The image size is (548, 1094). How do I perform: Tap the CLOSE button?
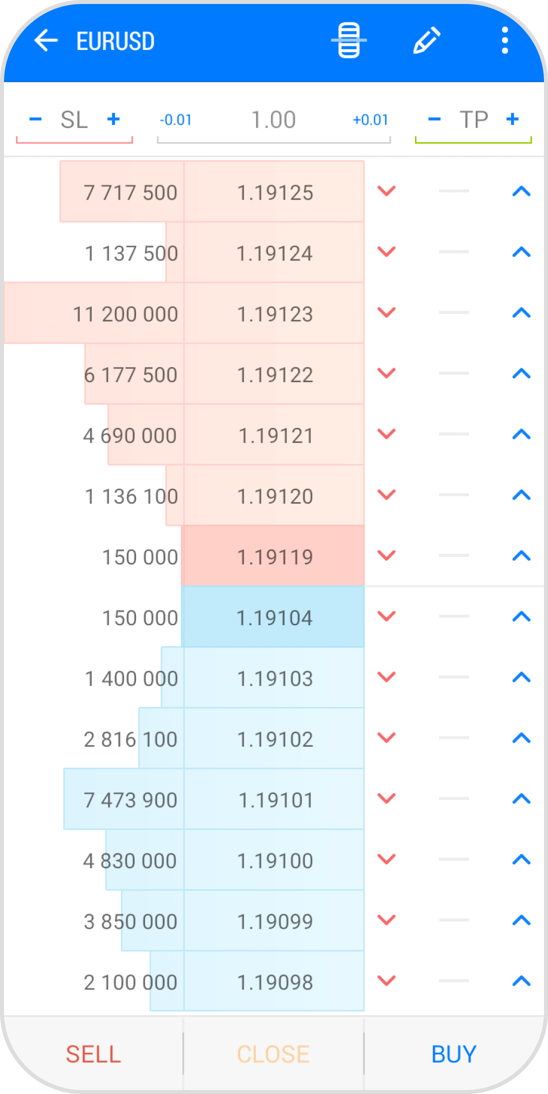click(x=274, y=1054)
